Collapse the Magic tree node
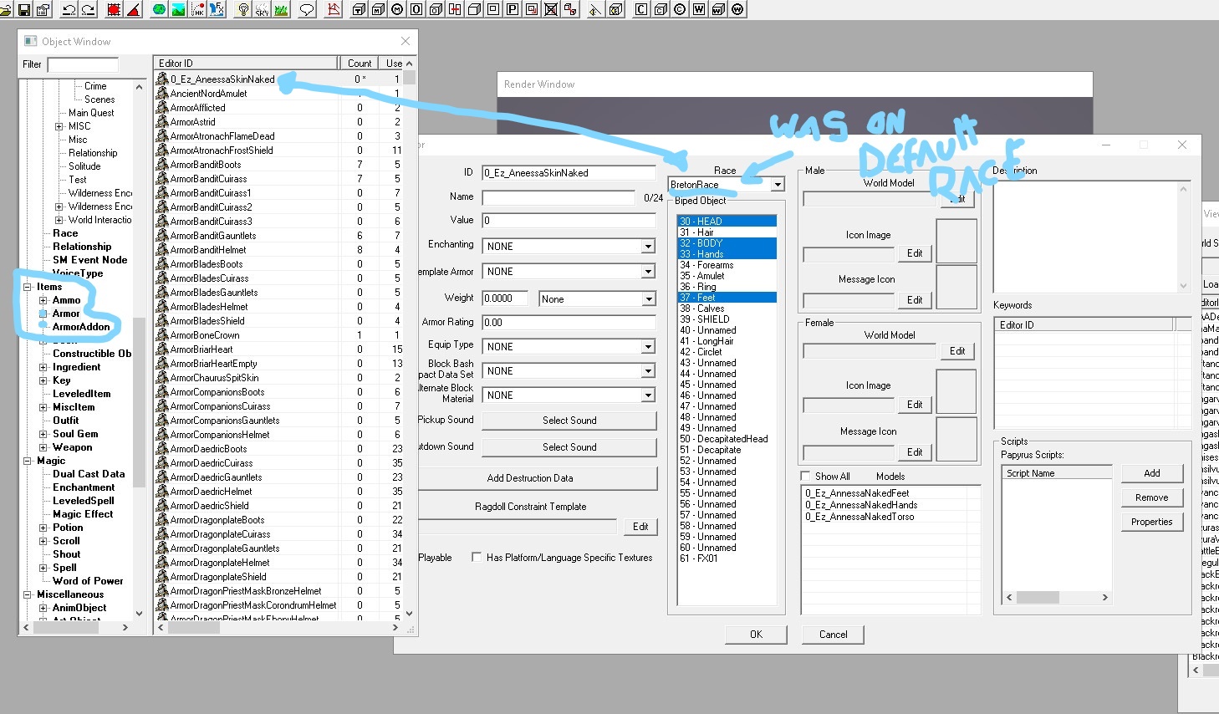This screenshot has height=714, width=1219. tap(28, 461)
